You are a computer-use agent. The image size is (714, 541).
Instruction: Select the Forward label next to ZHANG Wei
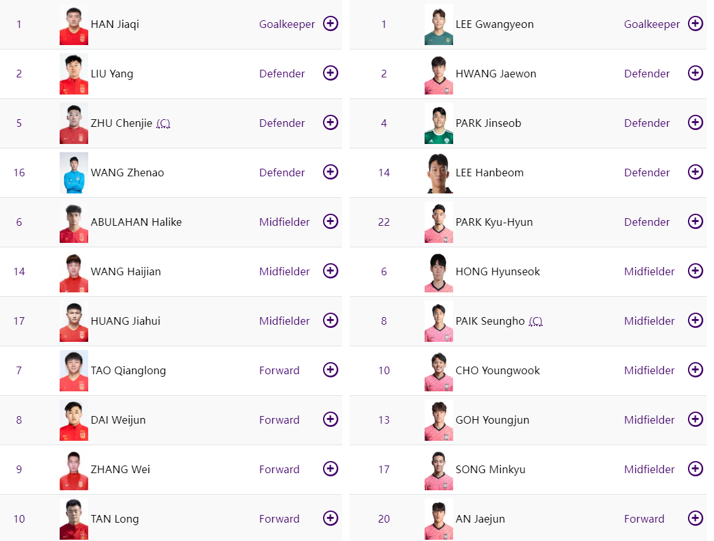pos(279,469)
